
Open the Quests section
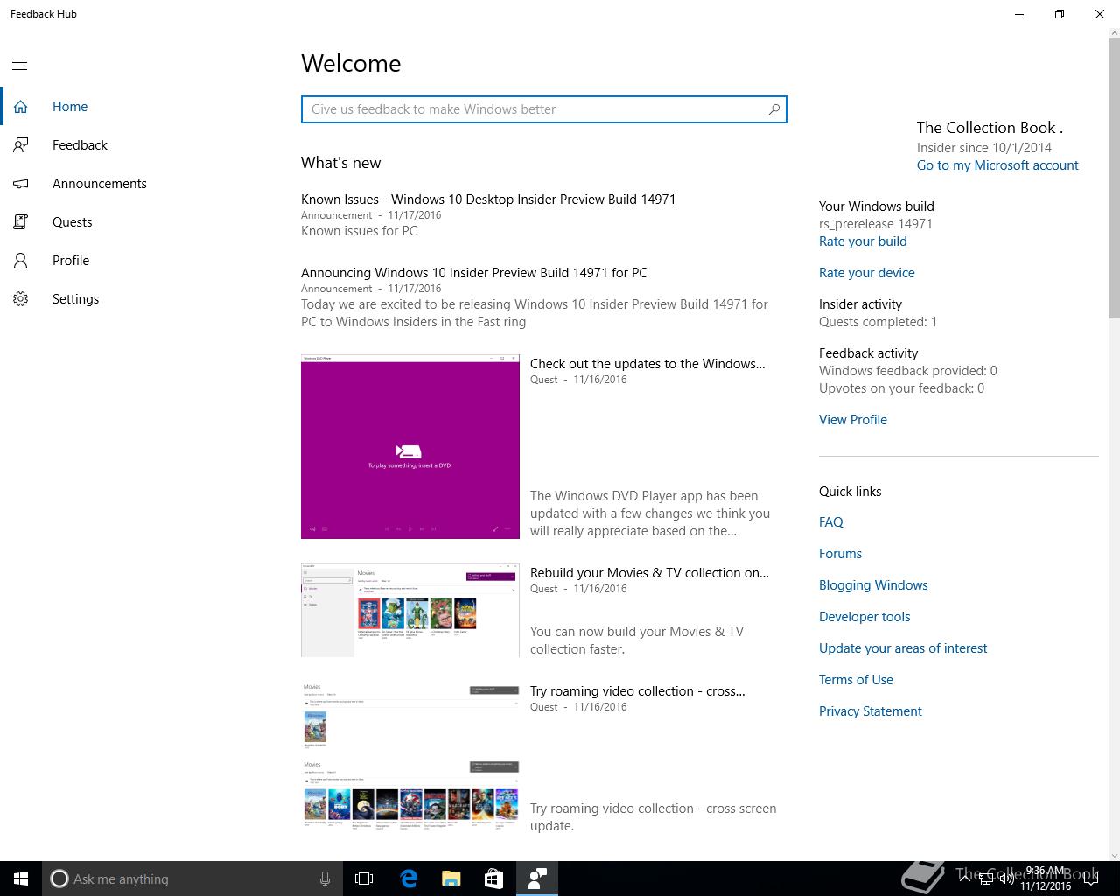pos(140,222)
